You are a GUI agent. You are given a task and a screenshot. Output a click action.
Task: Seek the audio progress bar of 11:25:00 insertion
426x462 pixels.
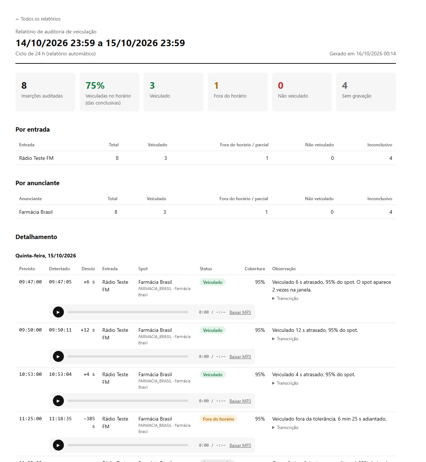128,445
